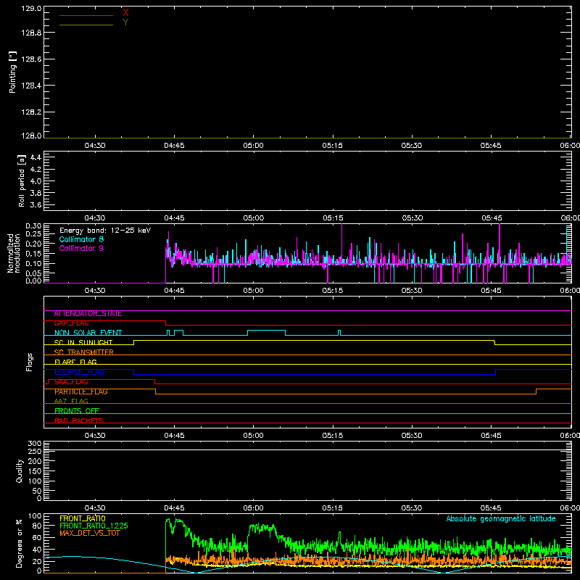580x580 pixels.
Task: Click the FRONTS_OFF flag label
Action: (x=77, y=411)
